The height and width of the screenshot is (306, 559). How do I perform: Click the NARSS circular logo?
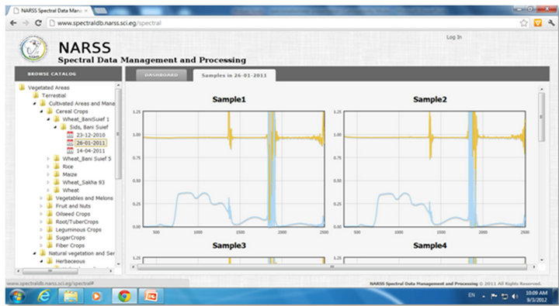(x=33, y=49)
